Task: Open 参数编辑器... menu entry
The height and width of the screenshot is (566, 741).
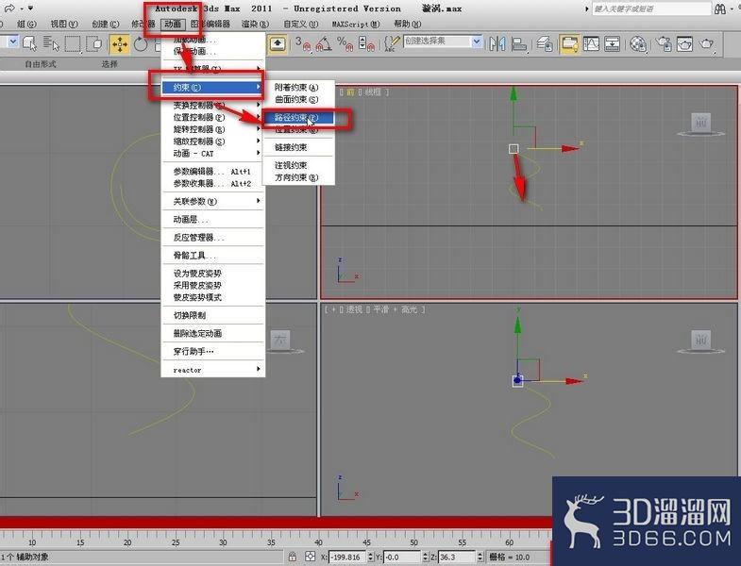Action: (212, 172)
